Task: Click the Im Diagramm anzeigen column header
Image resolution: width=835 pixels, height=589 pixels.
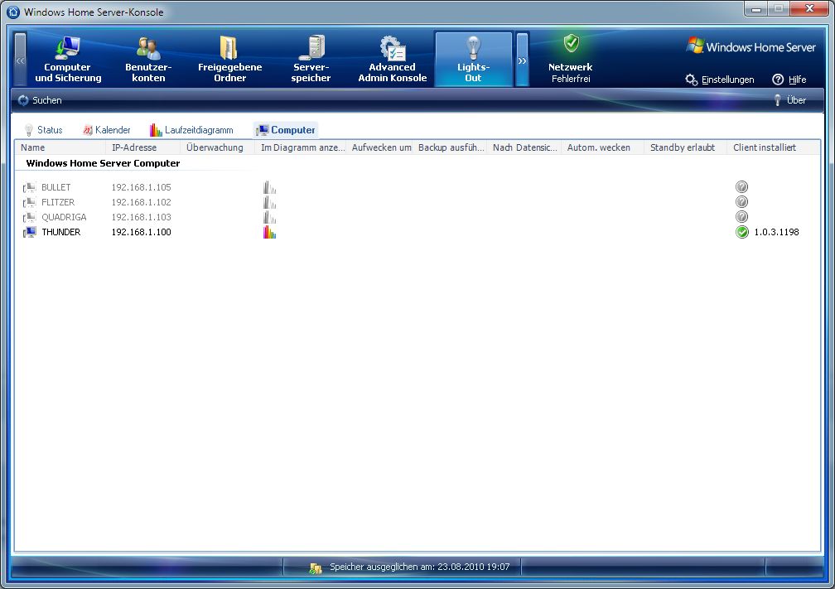Action: [x=301, y=147]
